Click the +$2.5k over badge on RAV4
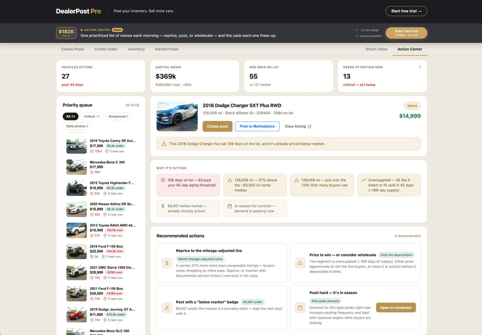Viewport: 482px width, 335px height. point(114,230)
